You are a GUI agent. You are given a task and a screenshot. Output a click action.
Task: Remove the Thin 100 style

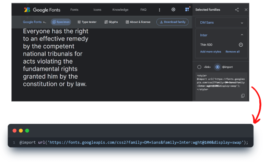[241, 45]
